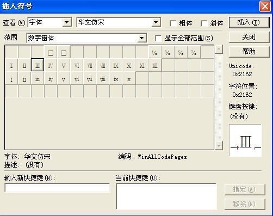
Task: Click the symbol grid vertical scrollbar track
Action: [219, 97]
